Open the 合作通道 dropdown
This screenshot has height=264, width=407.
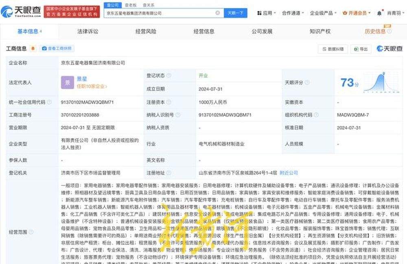(x=291, y=13)
